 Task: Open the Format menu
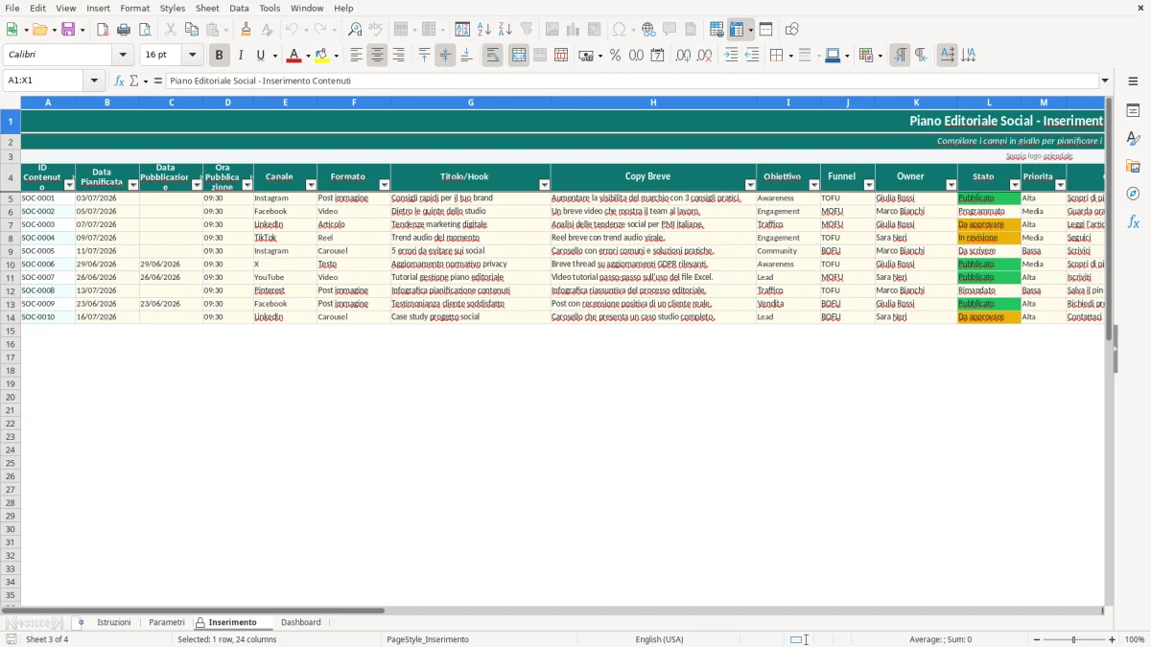(x=135, y=8)
